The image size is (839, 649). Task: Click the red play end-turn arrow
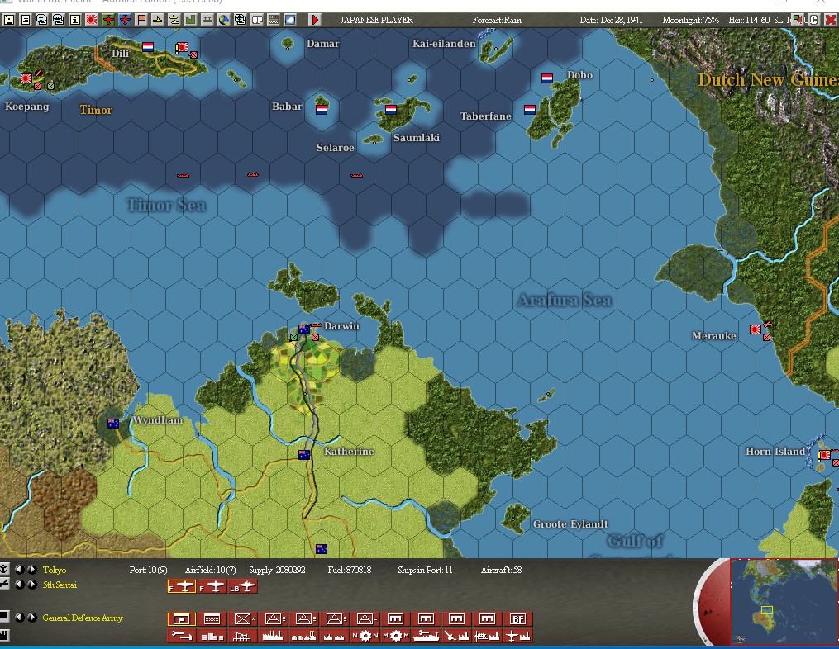tap(315, 20)
